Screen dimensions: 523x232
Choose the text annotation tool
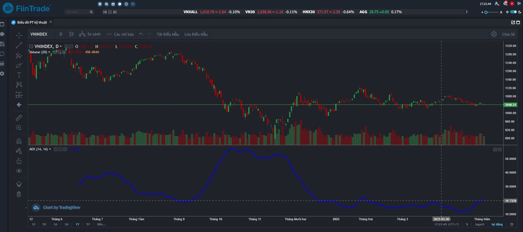[19, 74]
